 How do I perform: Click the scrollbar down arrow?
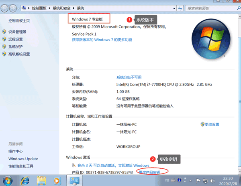pyautogui.click(x=239, y=172)
